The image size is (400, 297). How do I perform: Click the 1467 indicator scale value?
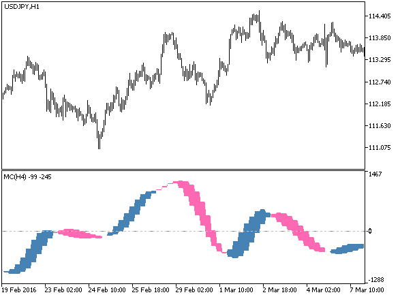[375, 174]
